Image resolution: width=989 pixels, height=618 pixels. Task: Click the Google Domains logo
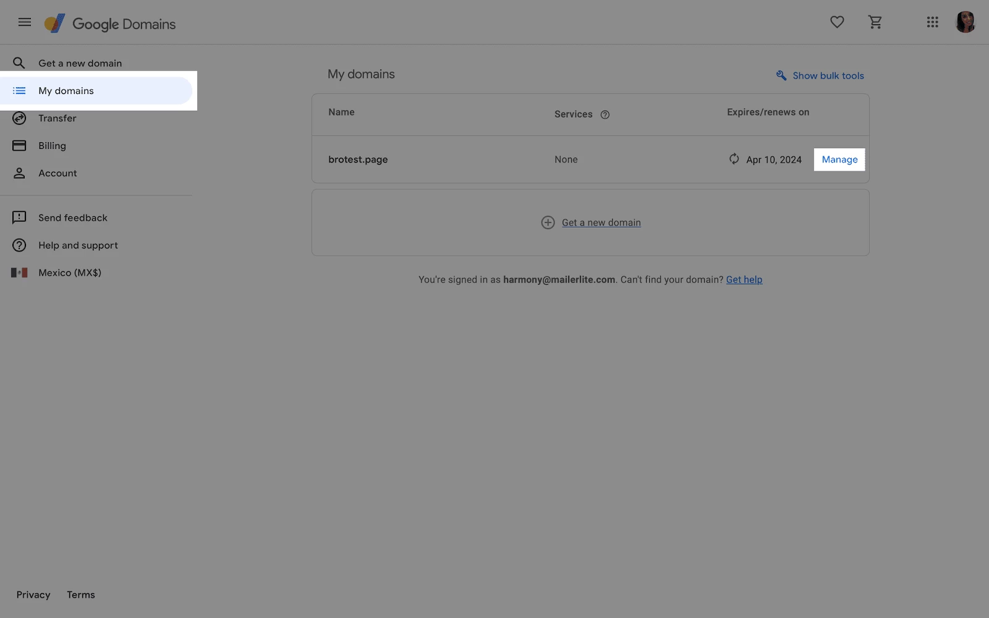click(110, 24)
